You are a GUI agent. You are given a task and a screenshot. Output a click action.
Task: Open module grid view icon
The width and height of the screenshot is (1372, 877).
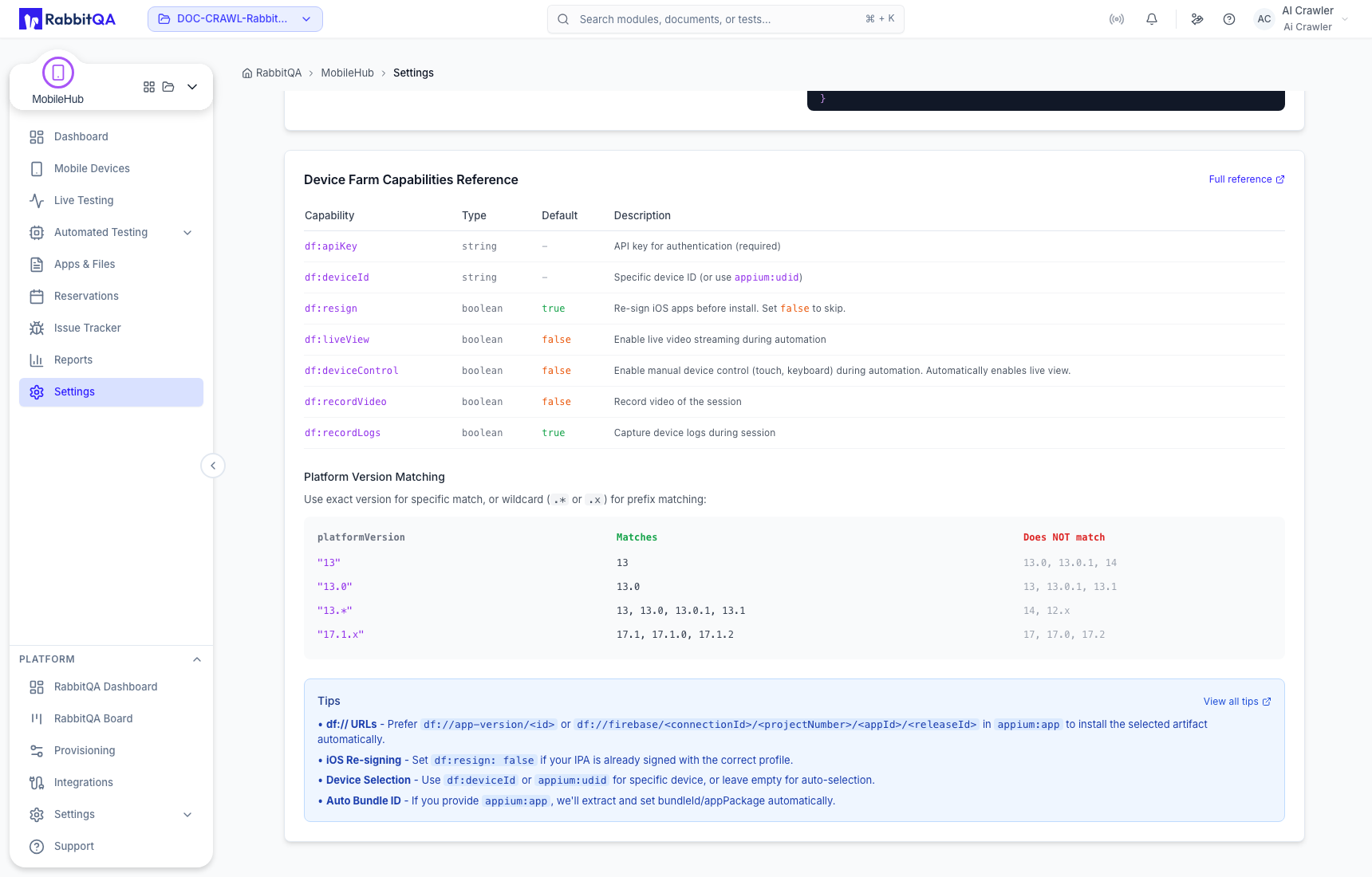(149, 87)
